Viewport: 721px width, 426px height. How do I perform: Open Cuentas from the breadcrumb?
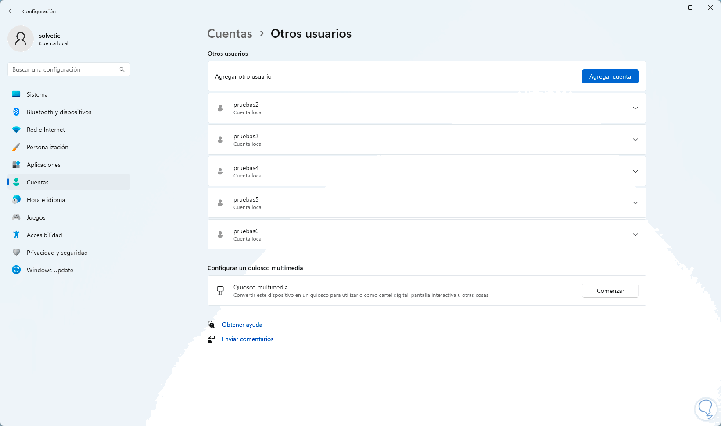(x=230, y=33)
